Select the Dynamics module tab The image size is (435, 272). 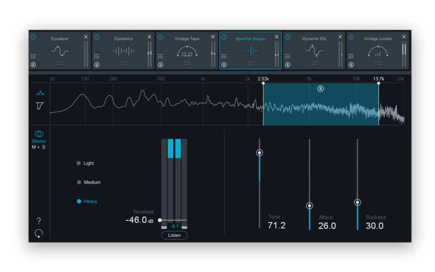click(x=123, y=50)
